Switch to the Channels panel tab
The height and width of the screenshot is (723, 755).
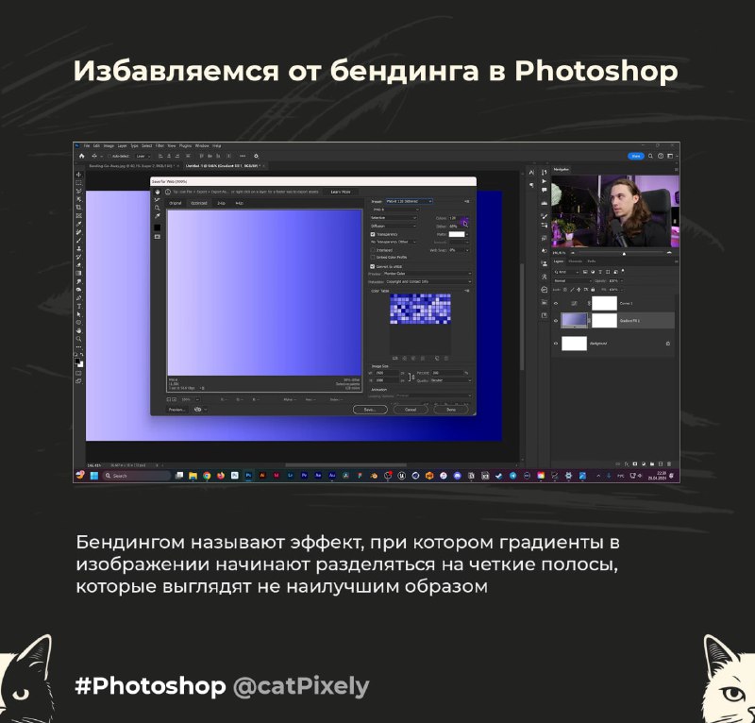point(575,261)
